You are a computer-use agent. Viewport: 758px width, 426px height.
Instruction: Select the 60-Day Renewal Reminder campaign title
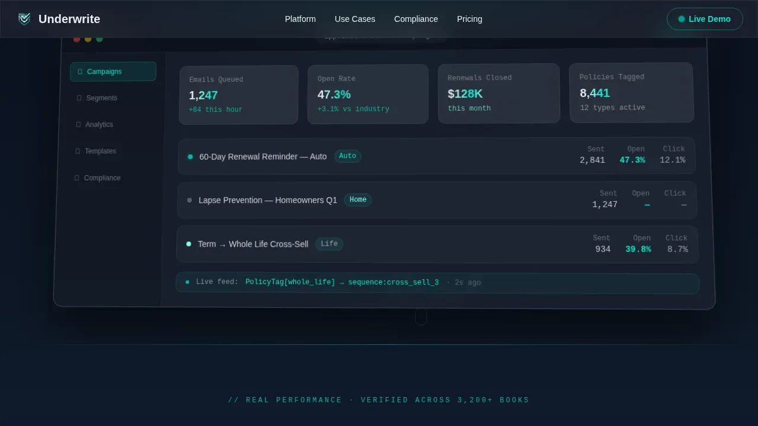point(263,157)
